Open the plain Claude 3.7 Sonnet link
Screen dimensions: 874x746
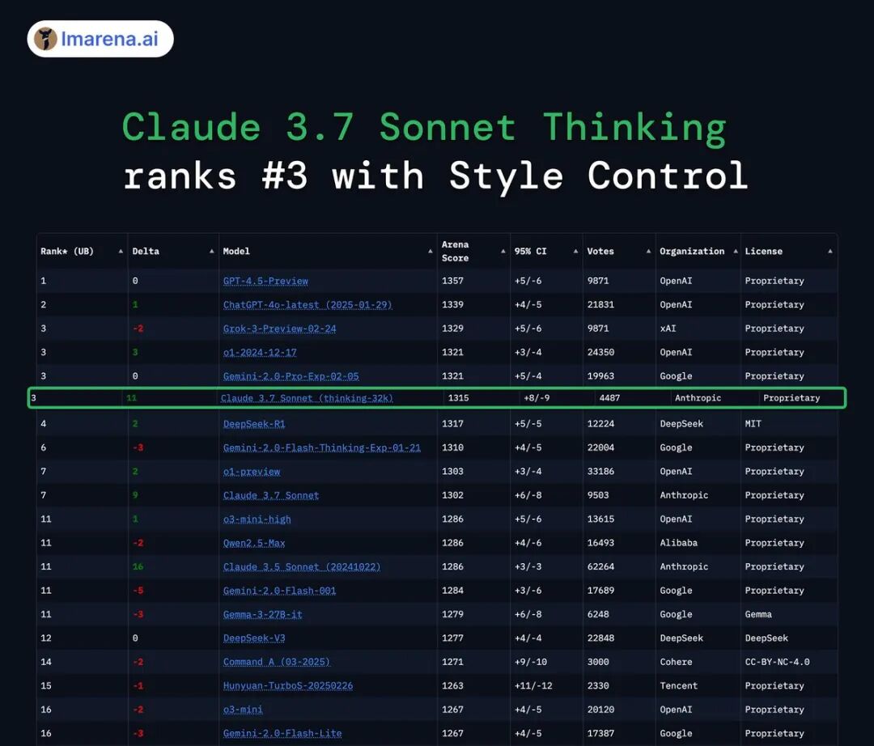pos(271,495)
